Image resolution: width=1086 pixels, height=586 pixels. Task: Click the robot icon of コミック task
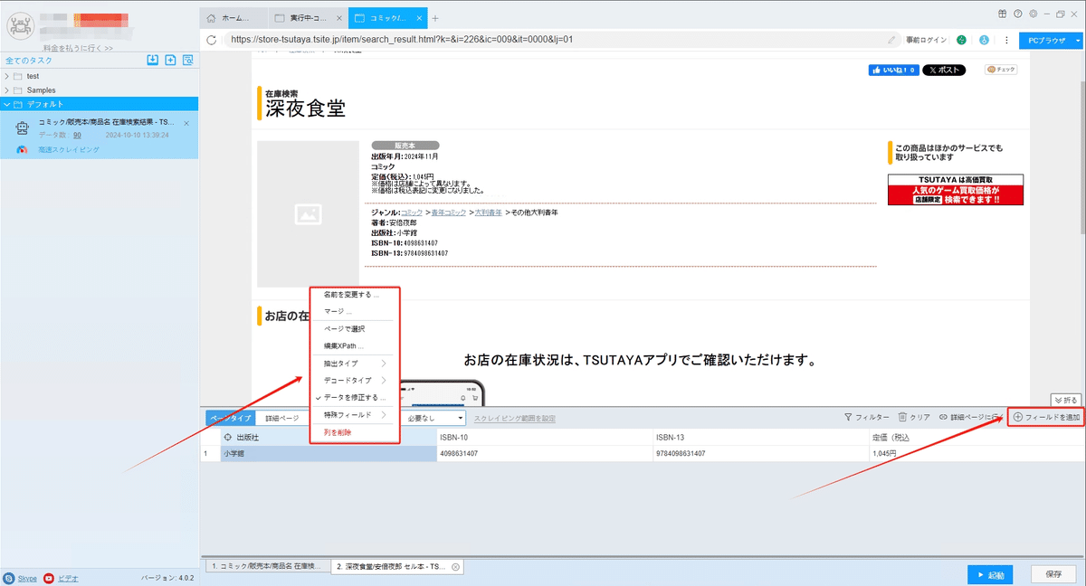point(23,128)
